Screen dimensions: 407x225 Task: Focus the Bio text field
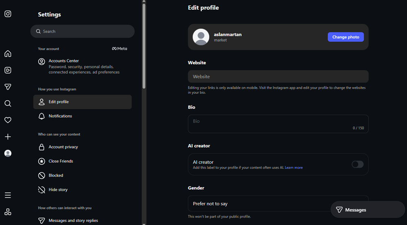[278, 124]
